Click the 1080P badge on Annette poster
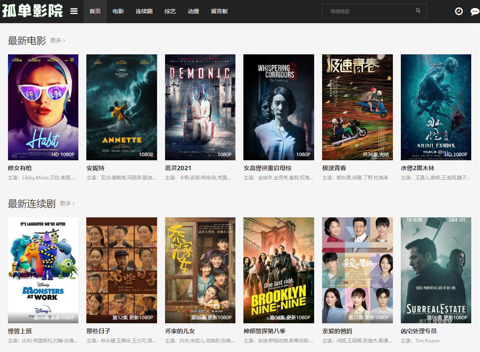Screen dimensions: 480x352 [146, 155]
